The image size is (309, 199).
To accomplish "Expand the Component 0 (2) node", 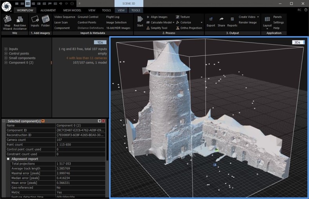I will coord(6,63).
